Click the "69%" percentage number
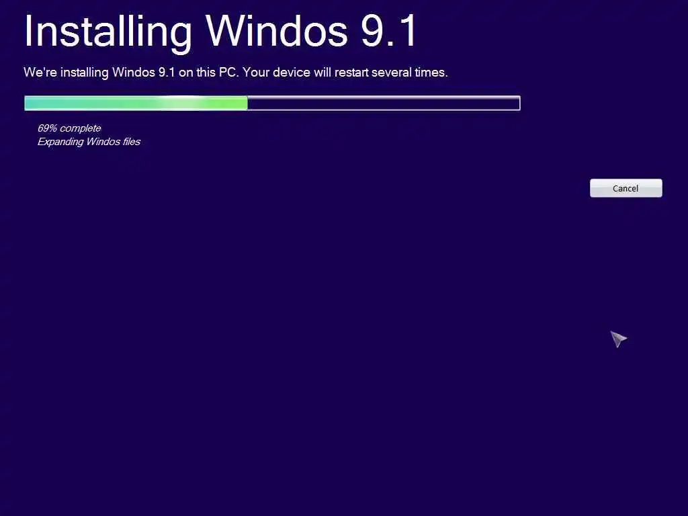 (x=48, y=128)
